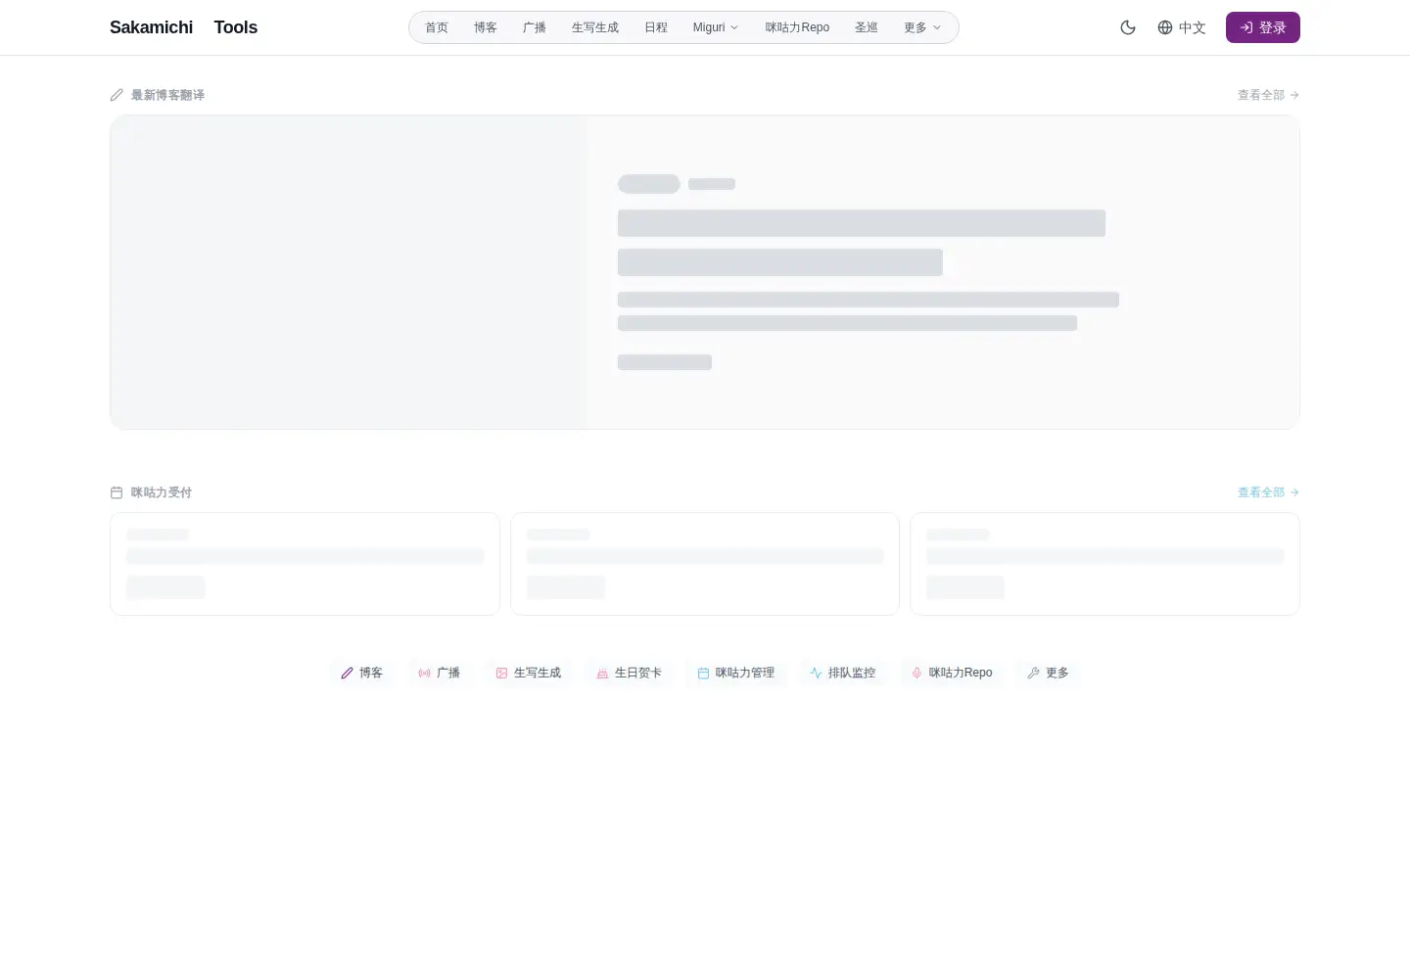Click the activity icon for 排队监控
Image resolution: width=1410 pixels, height=979 pixels.
click(x=816, y=673)
